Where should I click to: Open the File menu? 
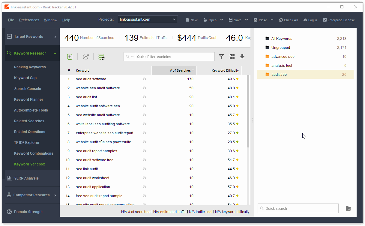pos(11,20)
